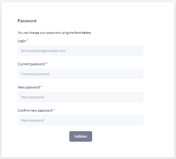Click required asterisk next to New password label

41,86
